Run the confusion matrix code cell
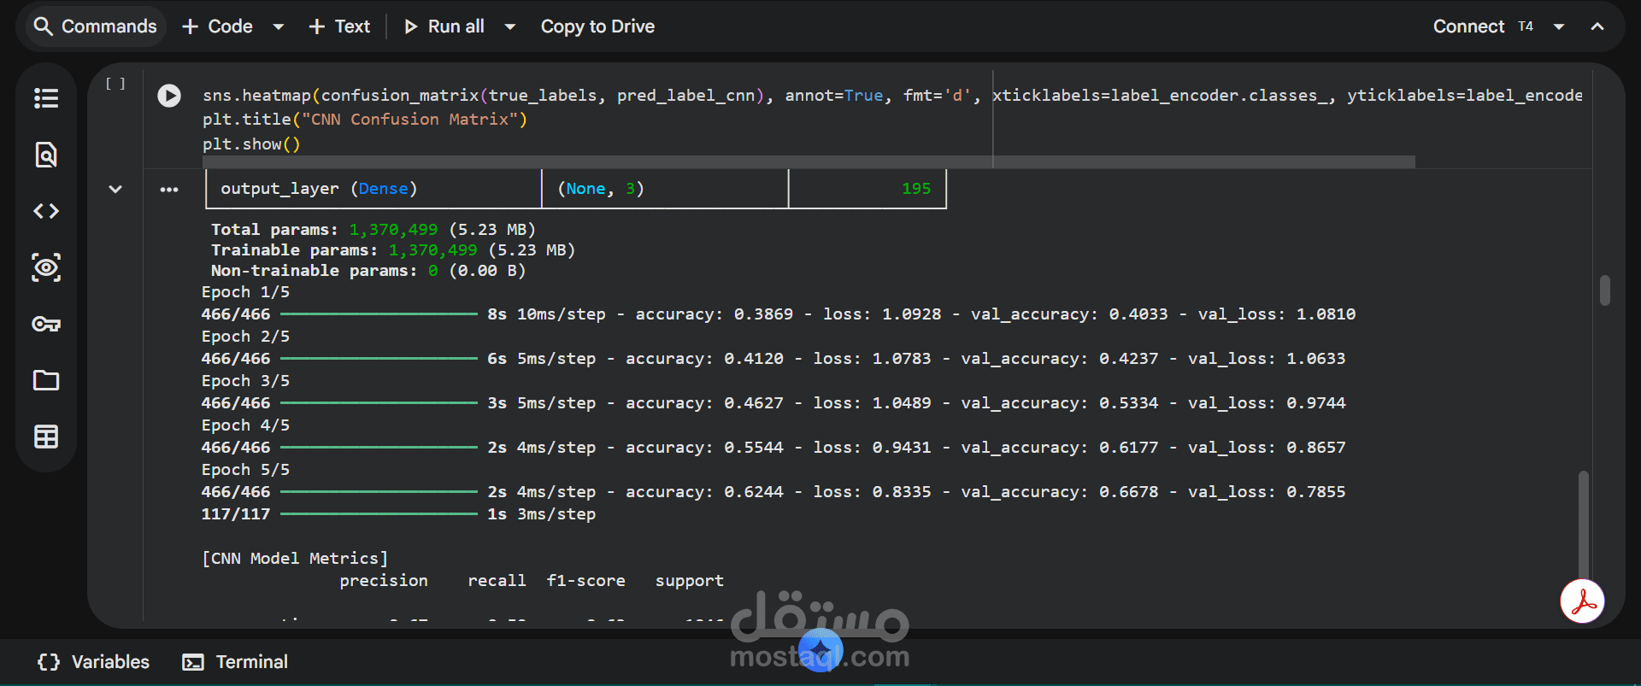Viewport: 1641px width, 686px height. point(169,96)
